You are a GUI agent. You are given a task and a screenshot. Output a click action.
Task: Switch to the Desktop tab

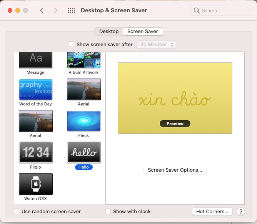(109, 32)
